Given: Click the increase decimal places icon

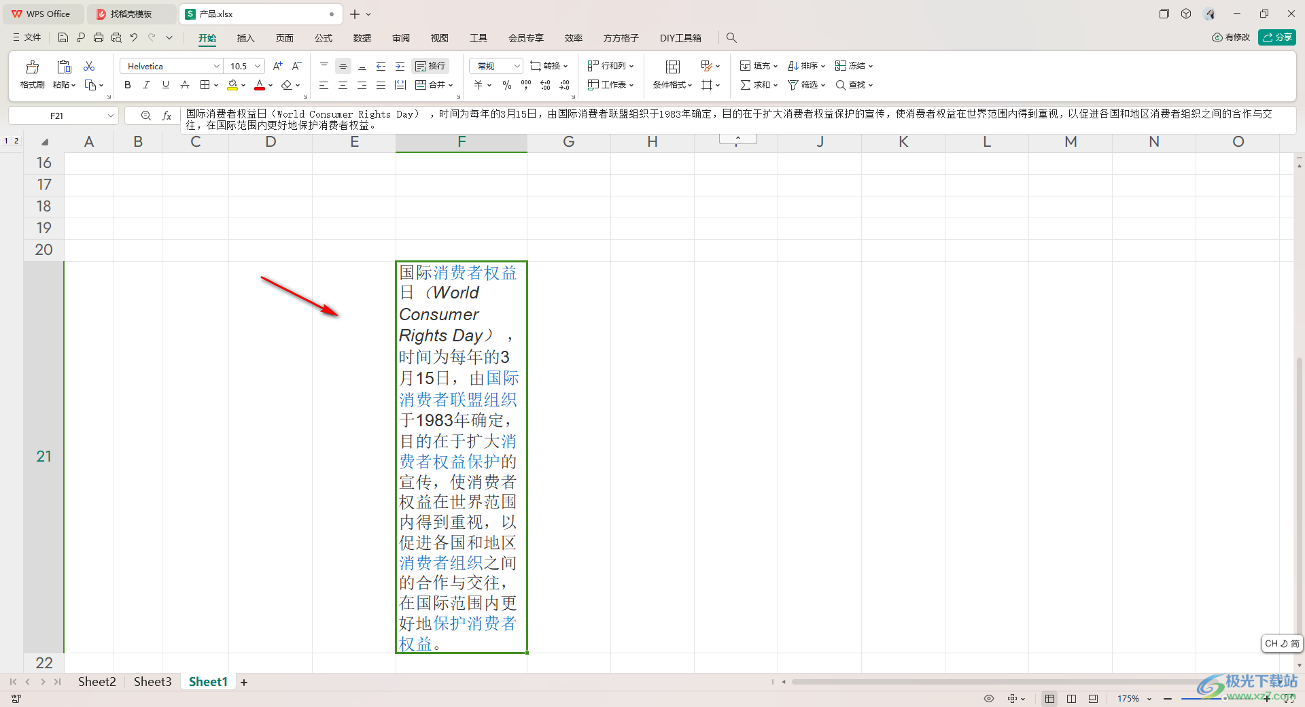Looking at the screenshot, I should [x=545, y=85].
